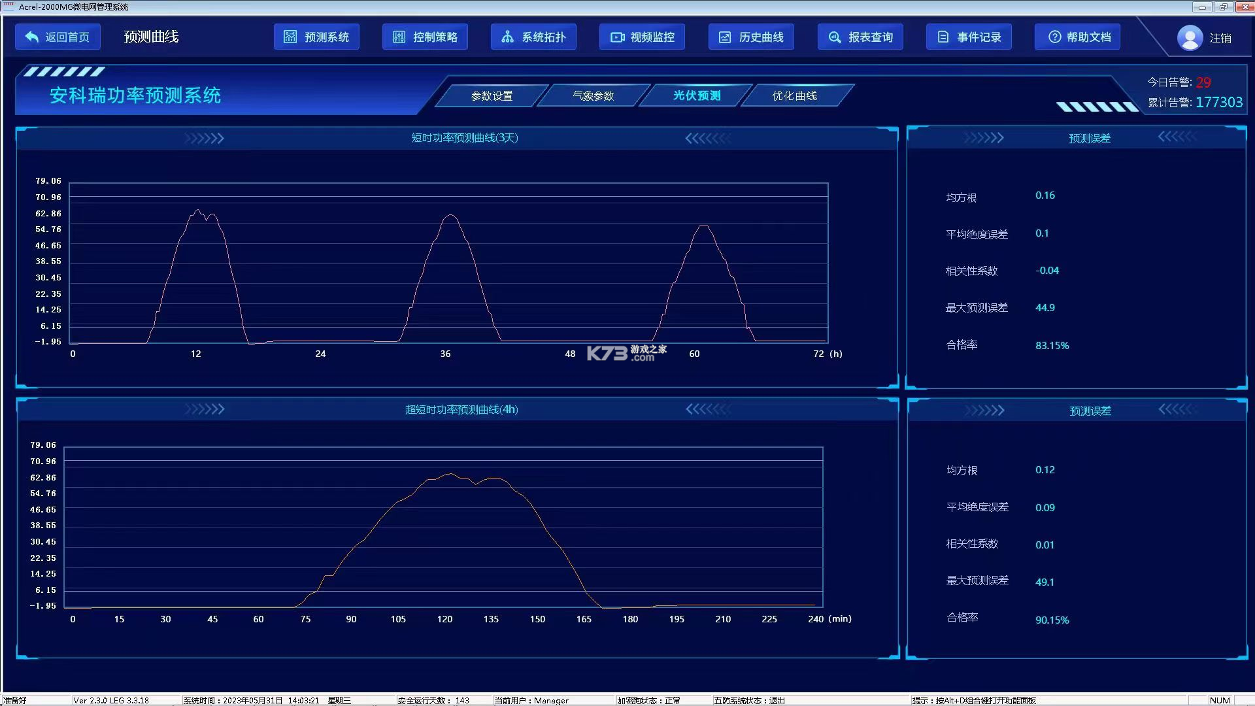This screenshot has width=1255, height=706.
Task: Click the Ver 2.3.0 LEG 3.3.18 version text
Action: 111,700
